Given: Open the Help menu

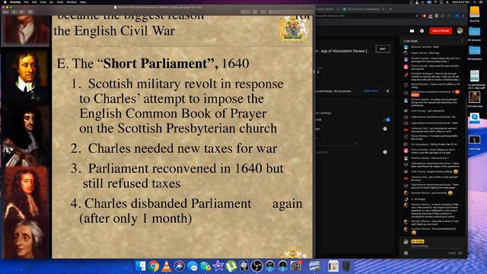Looking at the screenshot, I should [83, 2].
